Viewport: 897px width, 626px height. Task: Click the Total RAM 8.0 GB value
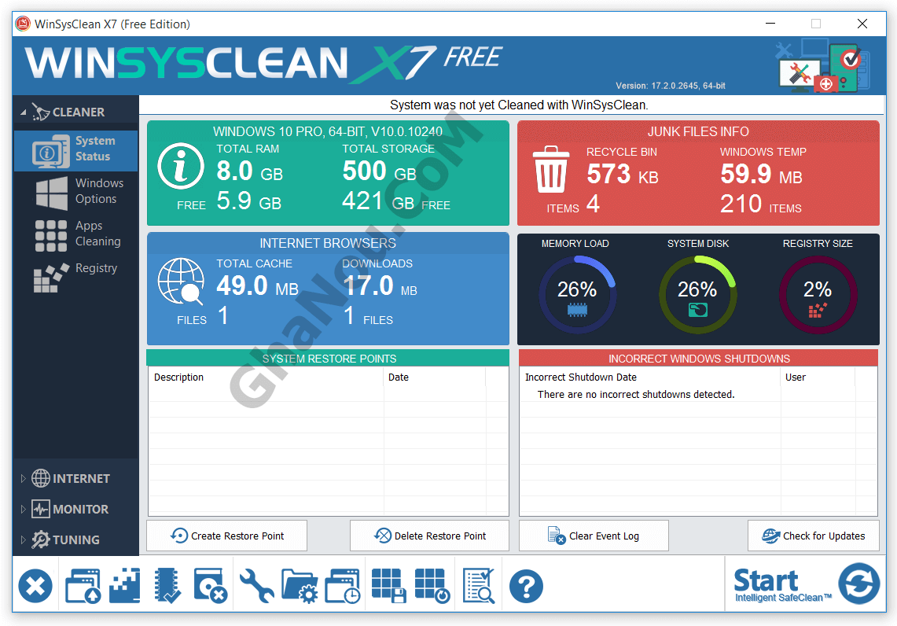[x=249, y=171]
